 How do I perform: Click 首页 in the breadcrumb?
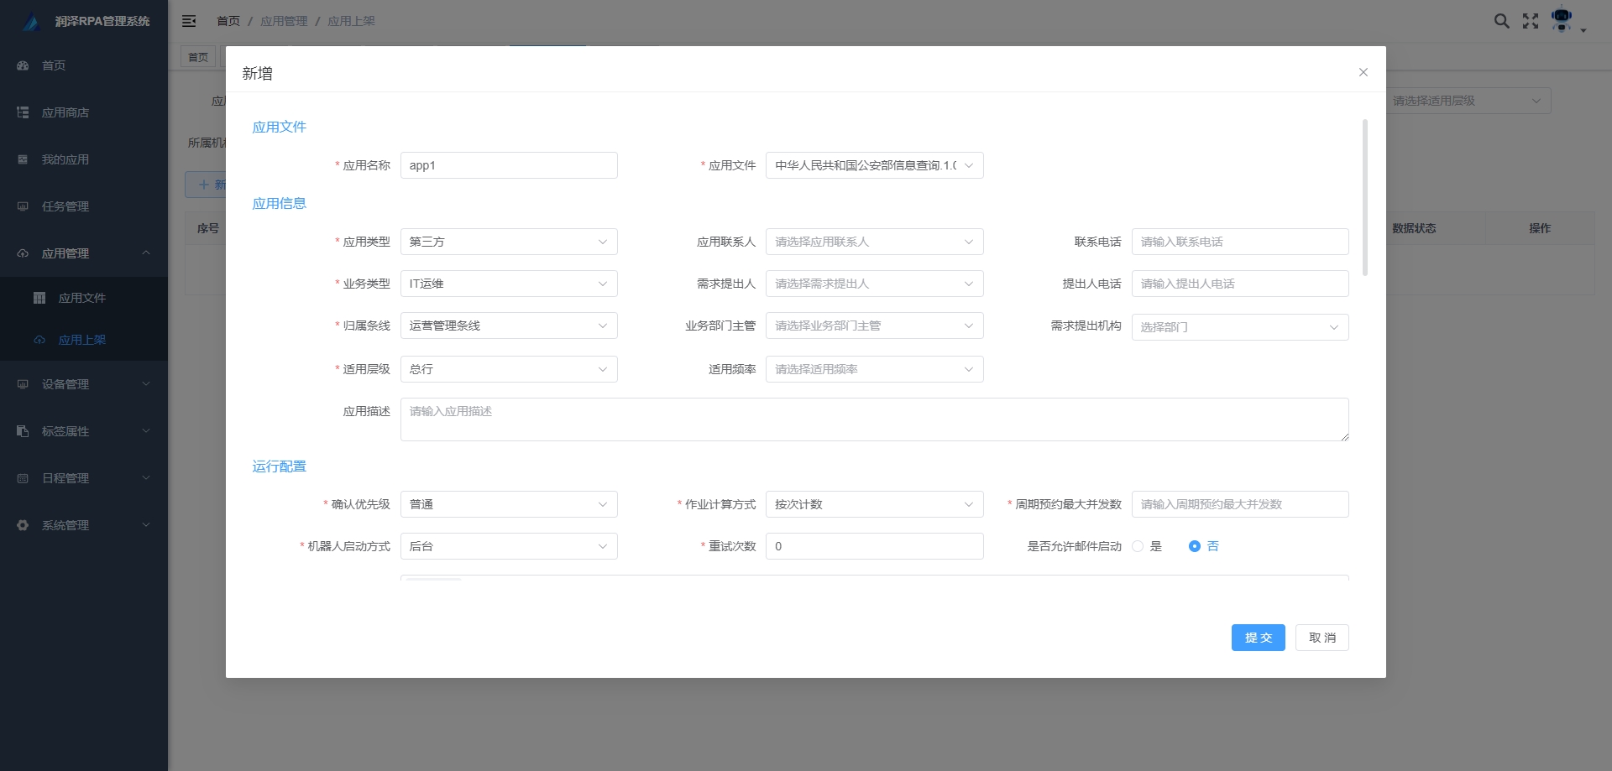(228, 21)
